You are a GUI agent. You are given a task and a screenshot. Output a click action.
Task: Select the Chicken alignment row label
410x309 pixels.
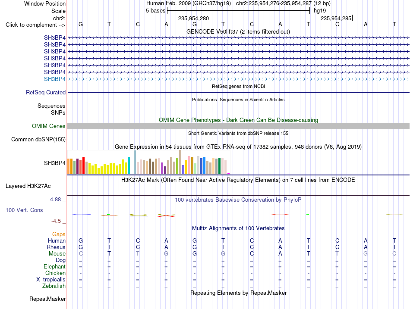[x=55, y=273]
